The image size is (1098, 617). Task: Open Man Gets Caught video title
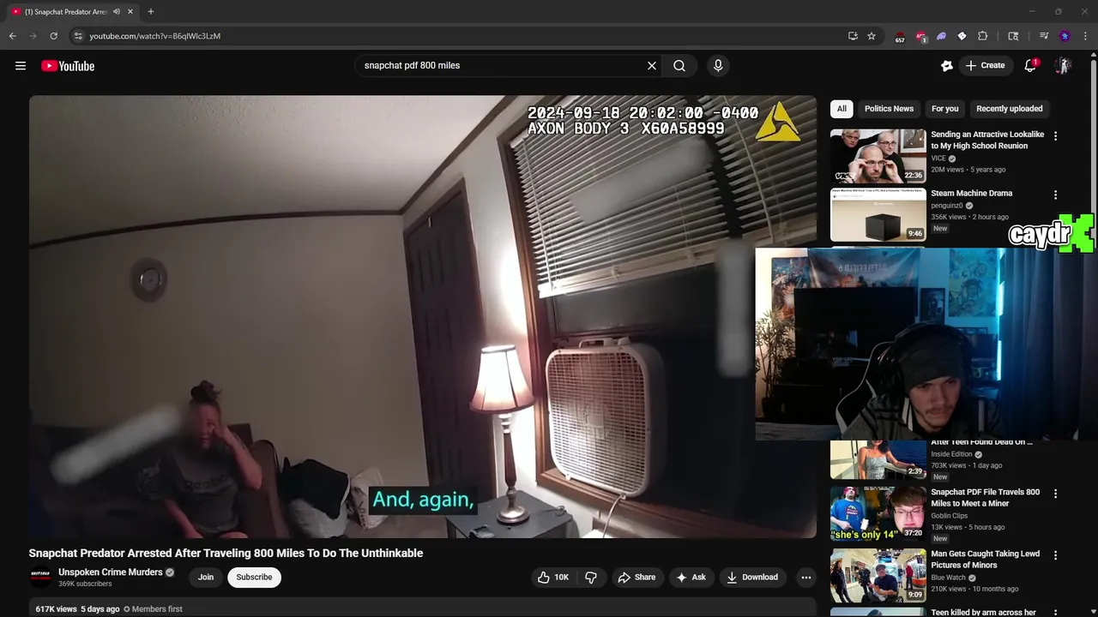coord(985,560)
